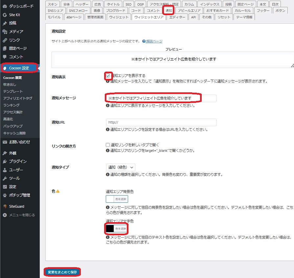Screen dimensions: 294x278
Task: Enable 通知リンクを新しいタブで開く checkbox
Action: [x=108, y=145]
